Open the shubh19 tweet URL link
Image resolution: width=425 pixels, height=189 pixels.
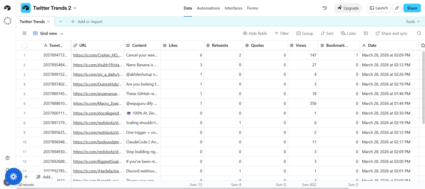[97, 65]
